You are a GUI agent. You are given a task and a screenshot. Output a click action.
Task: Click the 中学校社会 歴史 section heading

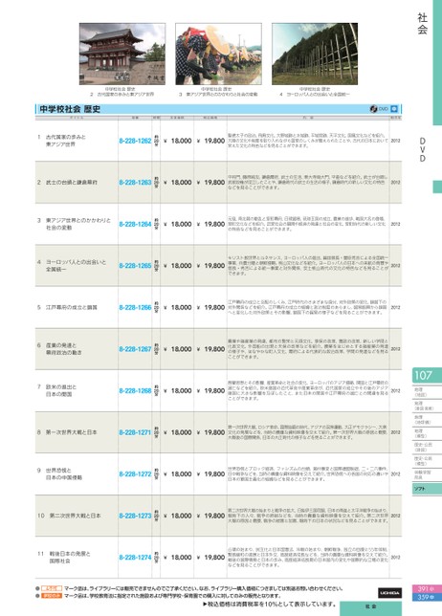point(70,109)
